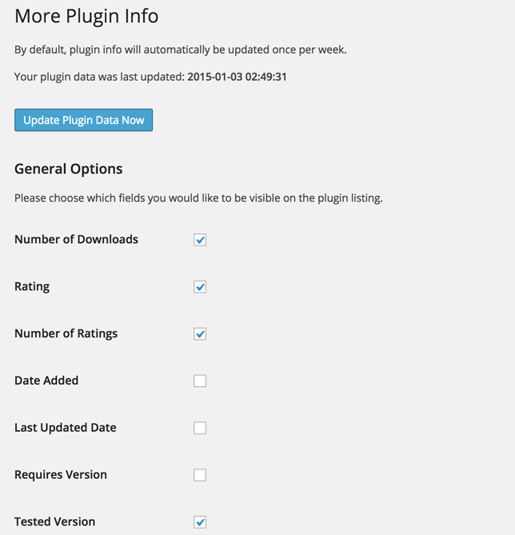Click the Date Added label

click(46, 381)
